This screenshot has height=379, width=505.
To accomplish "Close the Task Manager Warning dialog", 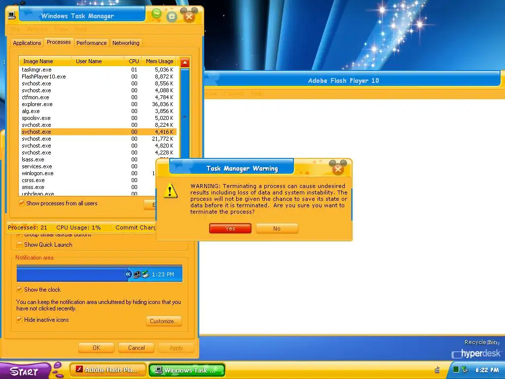I will click(x=338, y=168).
